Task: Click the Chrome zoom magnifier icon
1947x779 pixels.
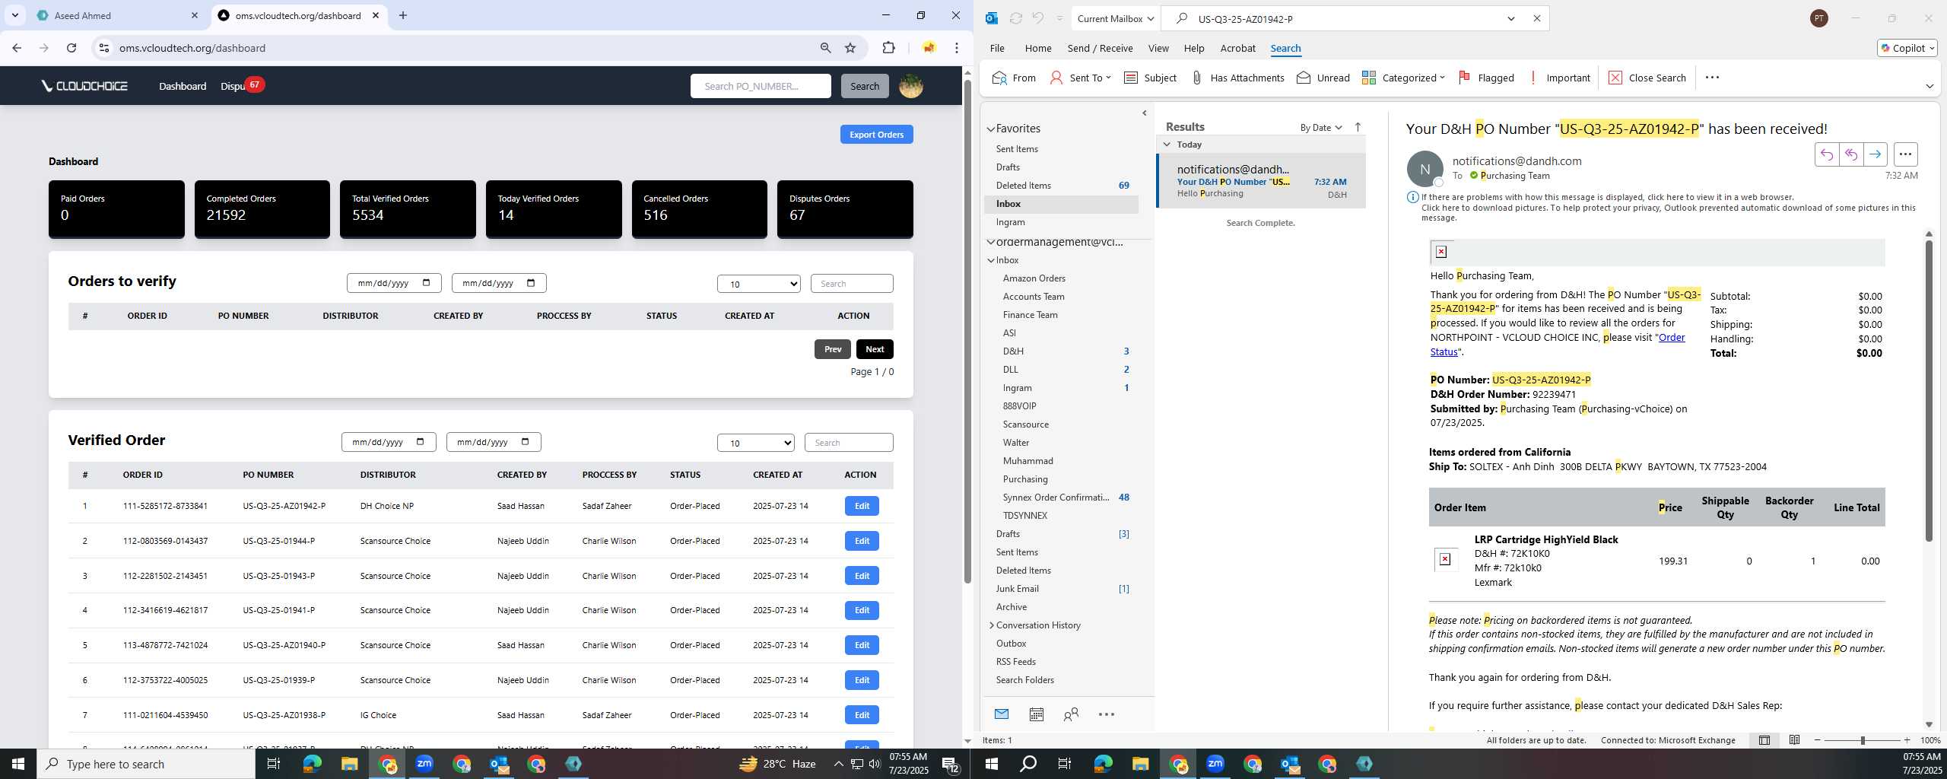Action: (825, 48)
